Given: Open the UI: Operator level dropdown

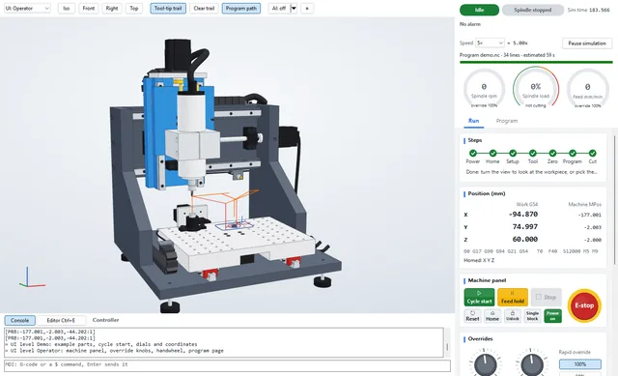Looking at the screenshot, I should tap(27, 9).
